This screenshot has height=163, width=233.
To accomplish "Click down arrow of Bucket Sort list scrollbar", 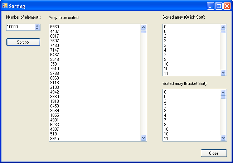I will click(223, 138).
